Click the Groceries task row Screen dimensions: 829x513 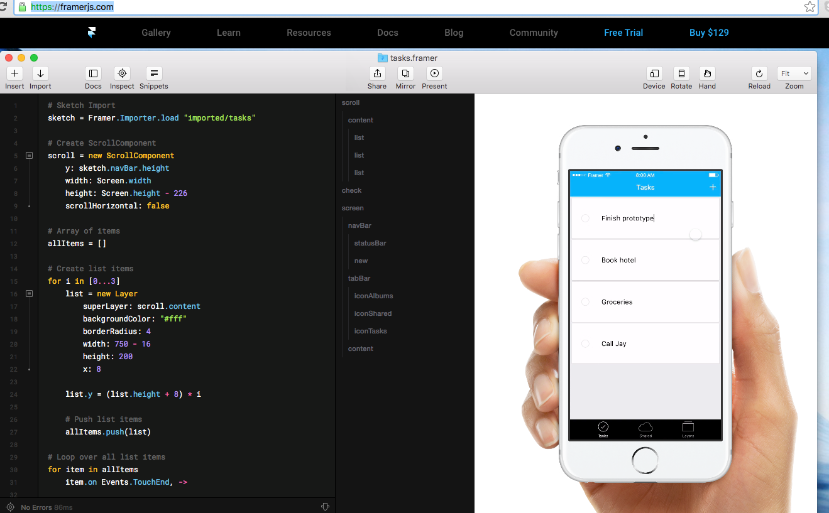coord(645,302)
